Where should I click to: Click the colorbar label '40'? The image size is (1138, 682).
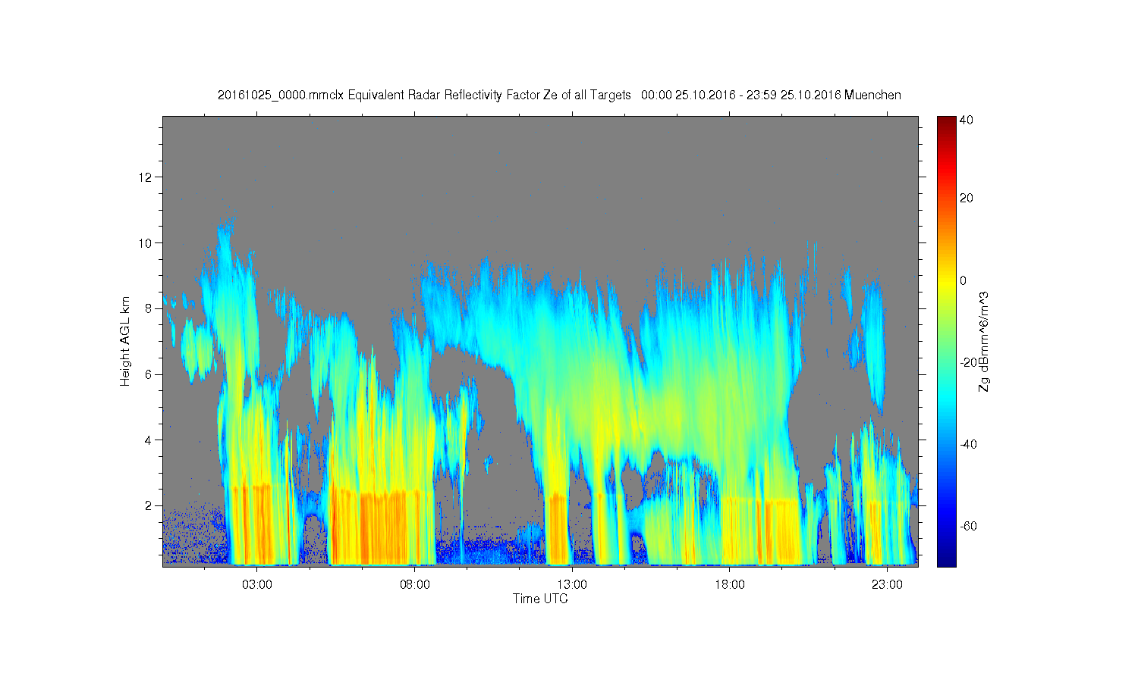click(967, 120)
